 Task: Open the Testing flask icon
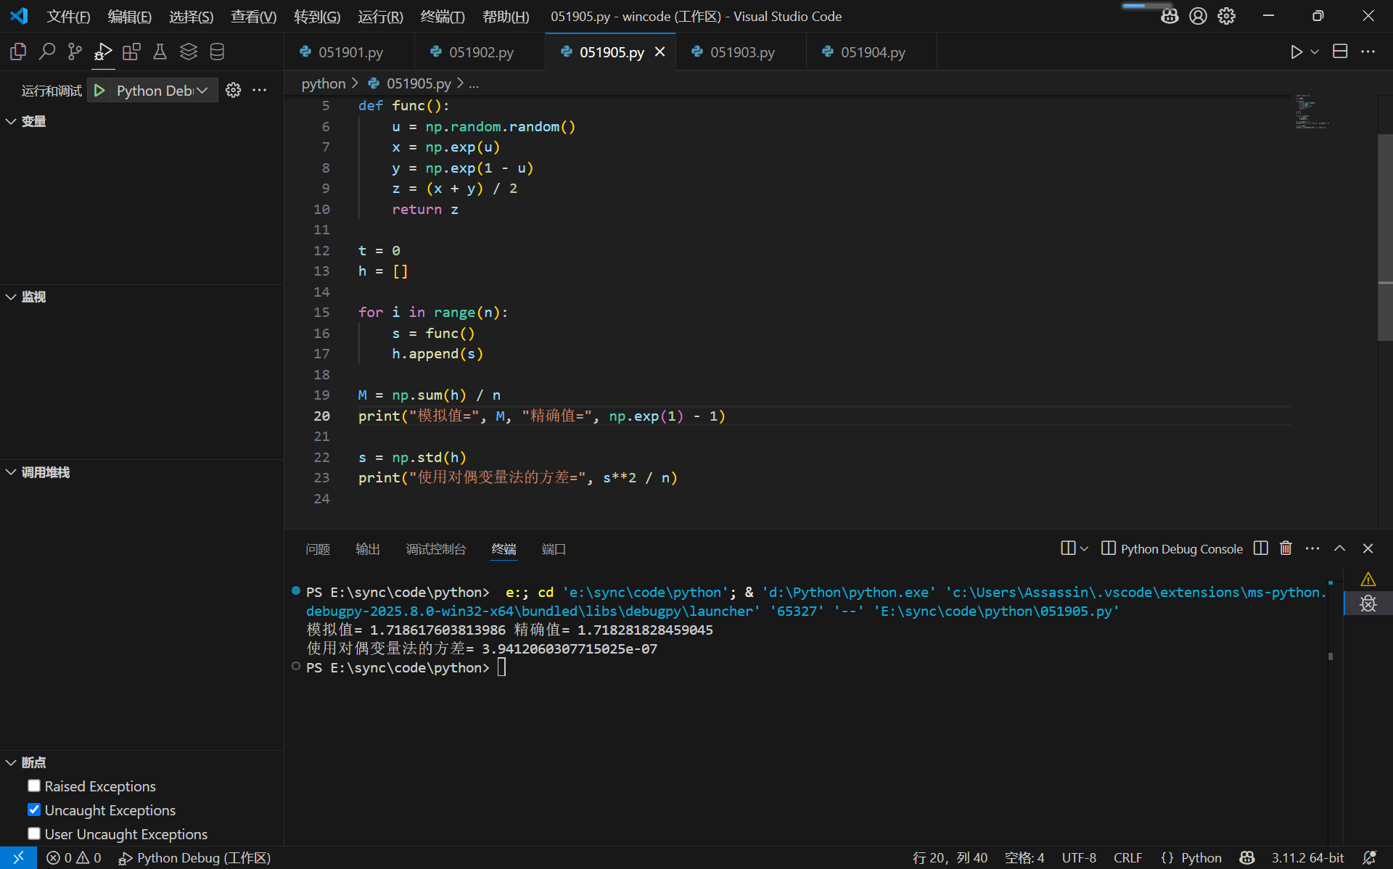(160, 52)
